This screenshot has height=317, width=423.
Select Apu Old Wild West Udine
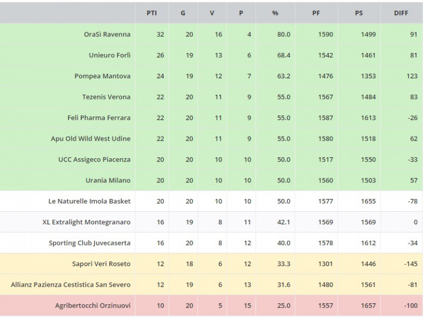coord(90,139)
